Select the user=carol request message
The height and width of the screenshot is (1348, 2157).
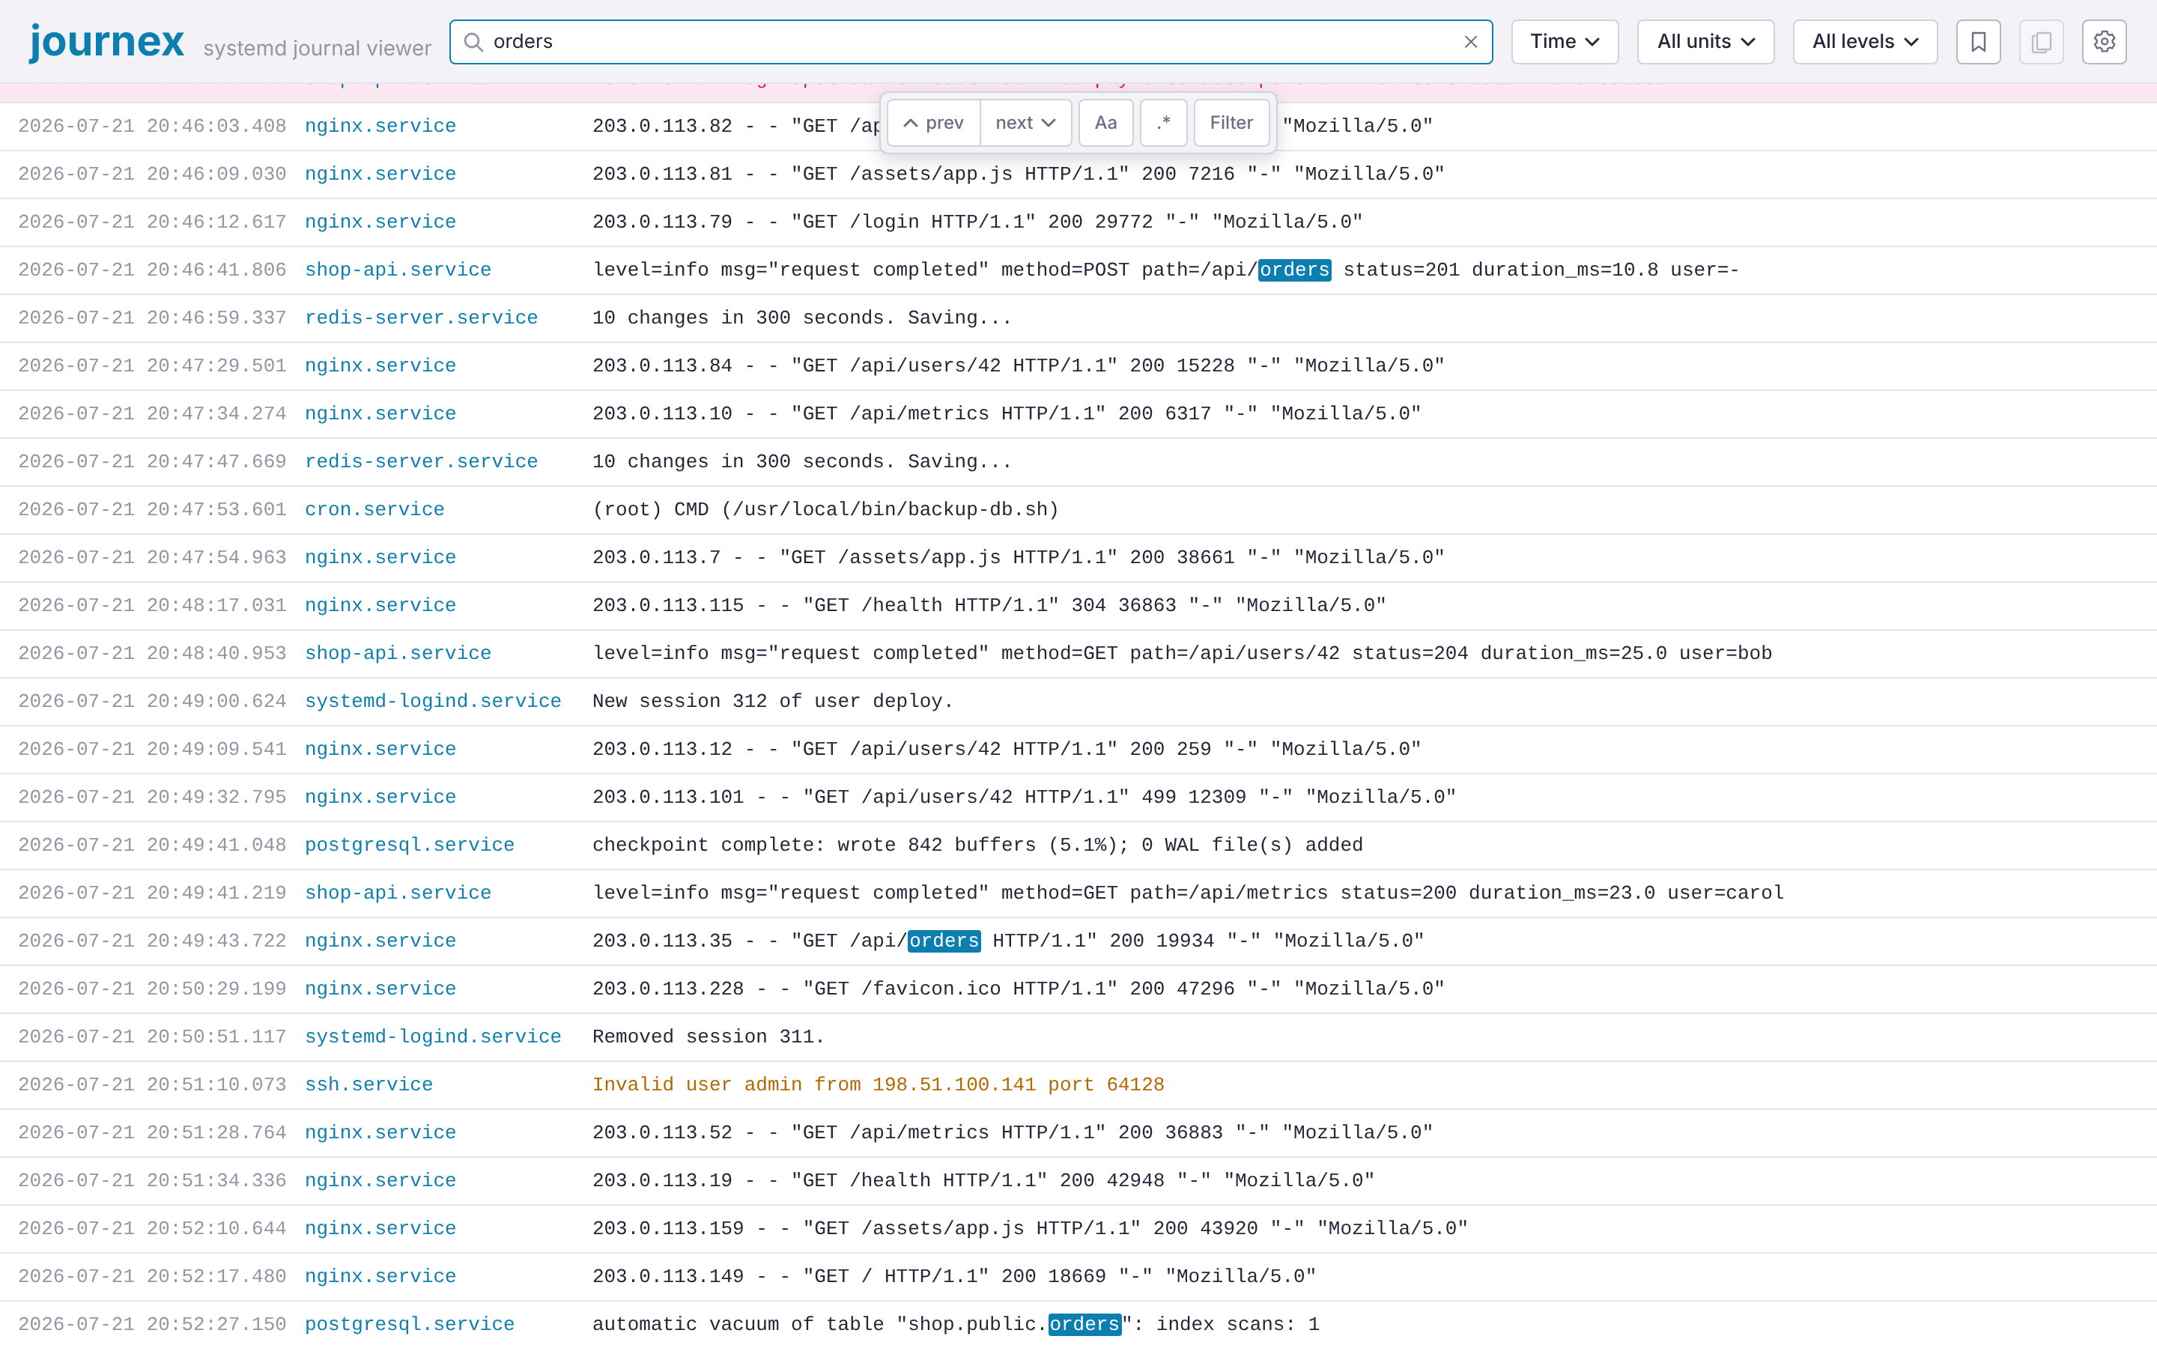pos(1188,893)
